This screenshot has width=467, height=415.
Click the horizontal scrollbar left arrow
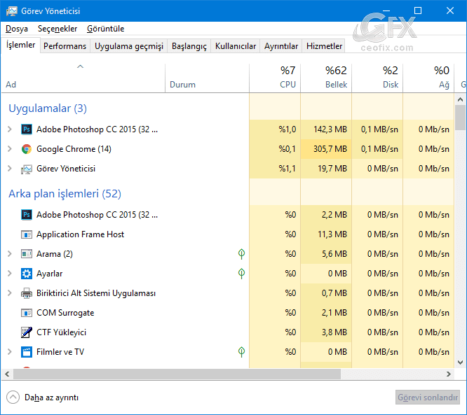(x=8, y=374)
